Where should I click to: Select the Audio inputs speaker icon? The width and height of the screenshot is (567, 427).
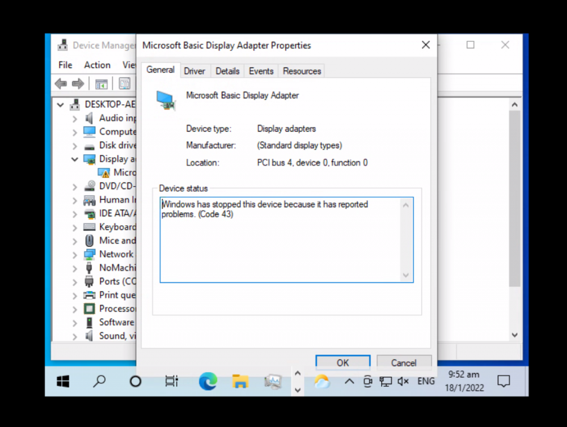[90, 118]
